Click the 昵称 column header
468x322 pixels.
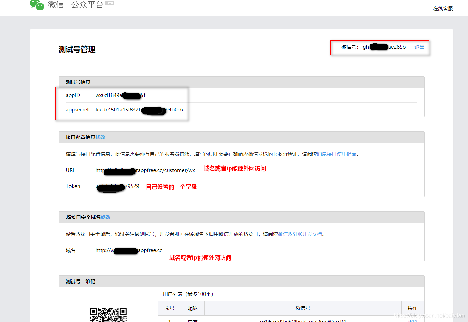[193, 308]
